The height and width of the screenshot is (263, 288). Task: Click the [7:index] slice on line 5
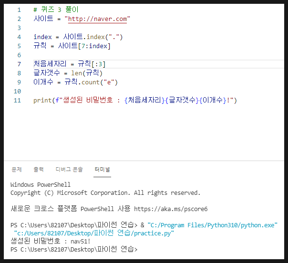(94, 46)
